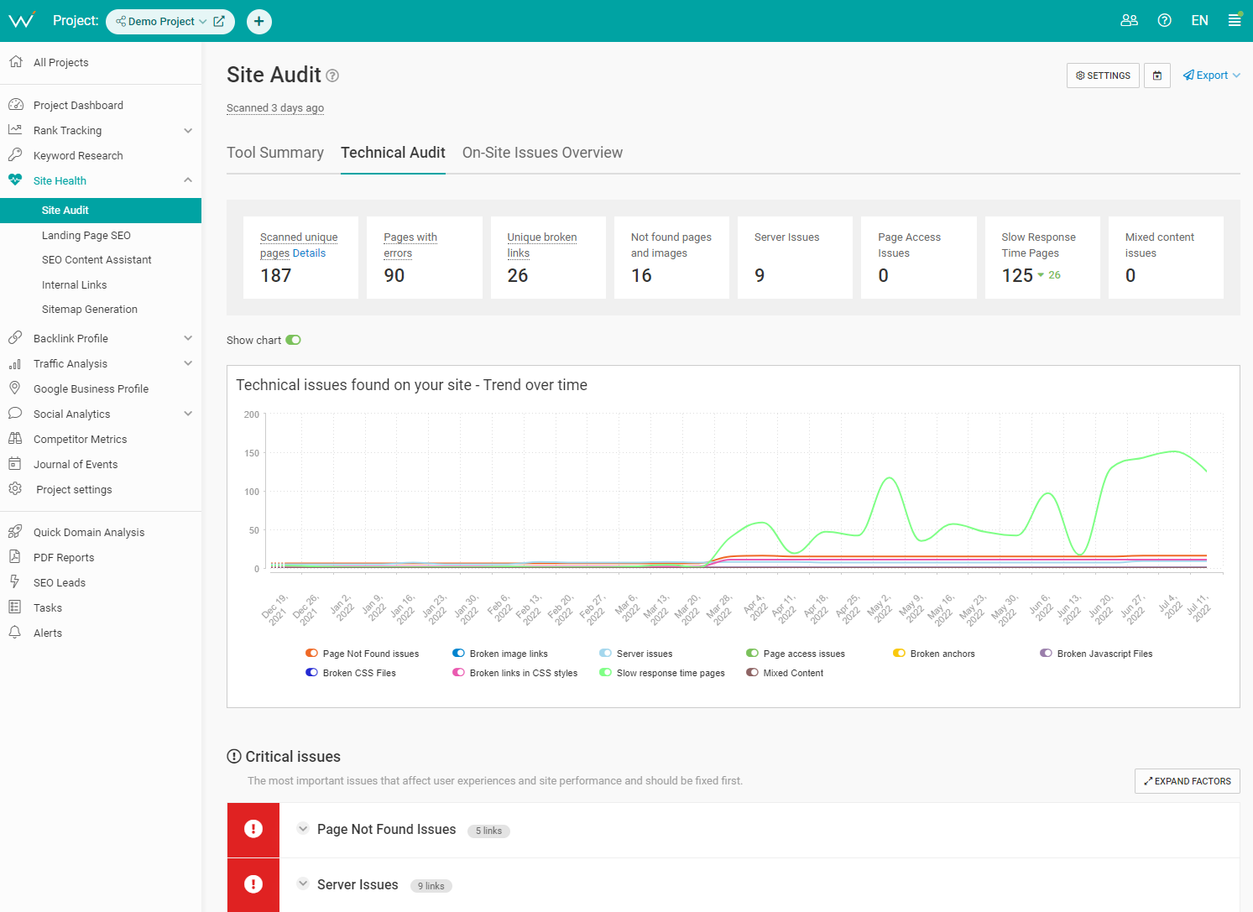Toggle the Show chart switch
1253x912 pixels.
(293, 340)
